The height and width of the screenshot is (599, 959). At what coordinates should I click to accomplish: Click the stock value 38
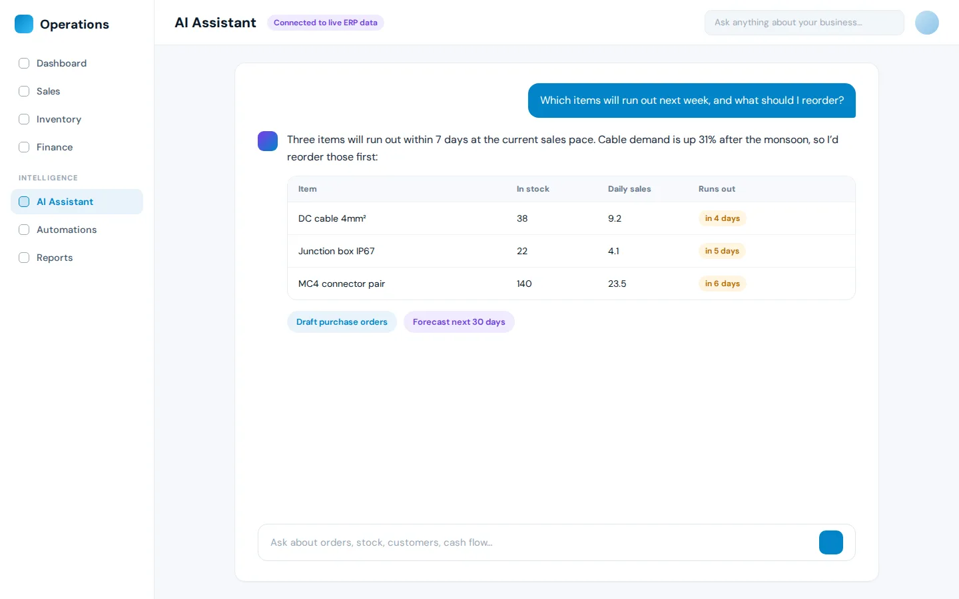[522, 218]
